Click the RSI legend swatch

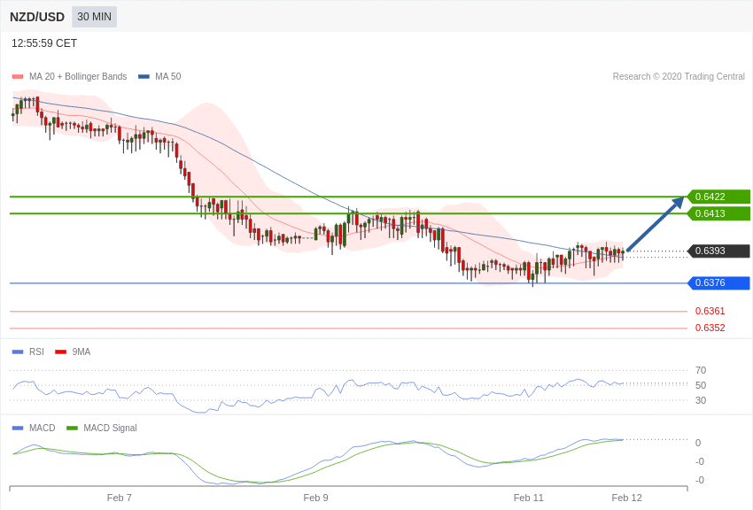(18, 352)
